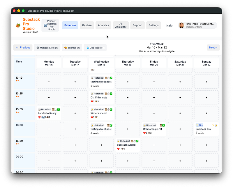Click scroll icon on 16:00 Wednesday card
Screen dimensions: 233x188
pyautogui.click(x=108, y=125)
